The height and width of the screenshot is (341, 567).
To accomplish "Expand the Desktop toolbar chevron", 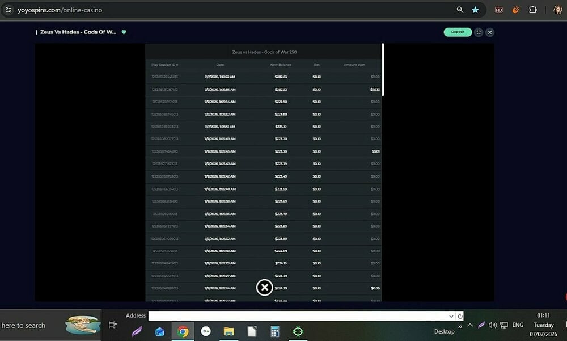I will pyautogui.click(x=460, y=326).
